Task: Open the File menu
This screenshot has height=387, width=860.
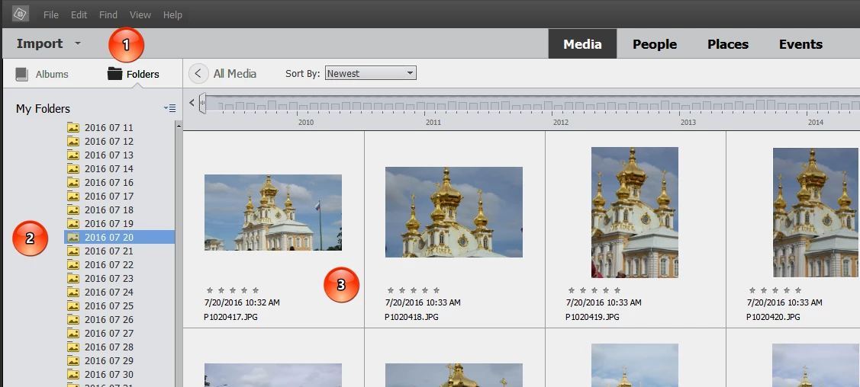Action: tap(51, 14)
